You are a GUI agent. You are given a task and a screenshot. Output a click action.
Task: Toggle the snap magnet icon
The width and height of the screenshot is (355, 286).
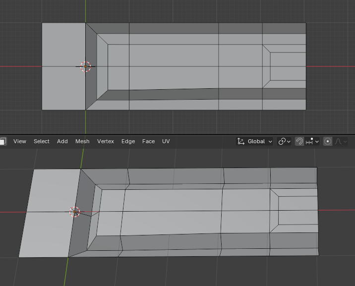[299, 141]
